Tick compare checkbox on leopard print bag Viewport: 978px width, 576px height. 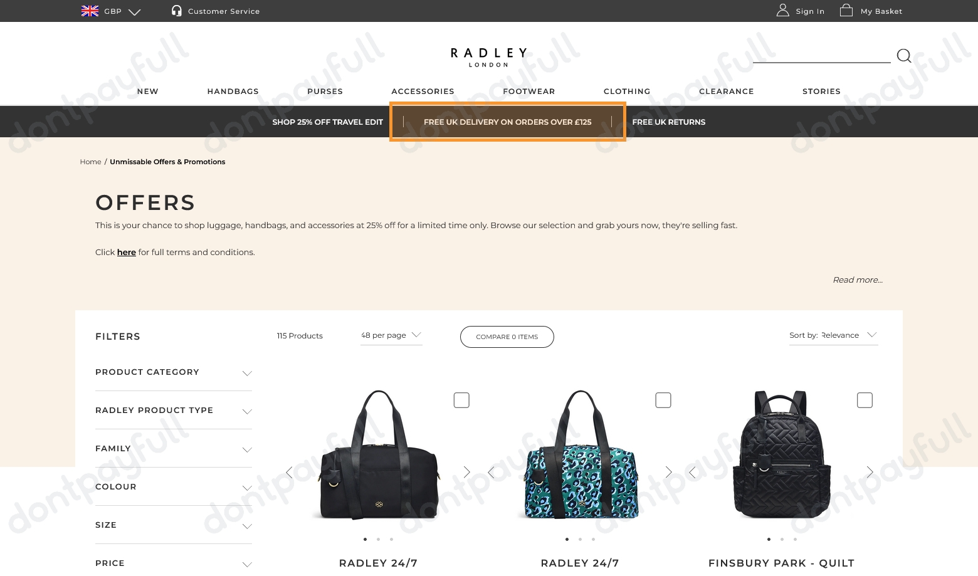pyautogui.click(x=663, y=400)
